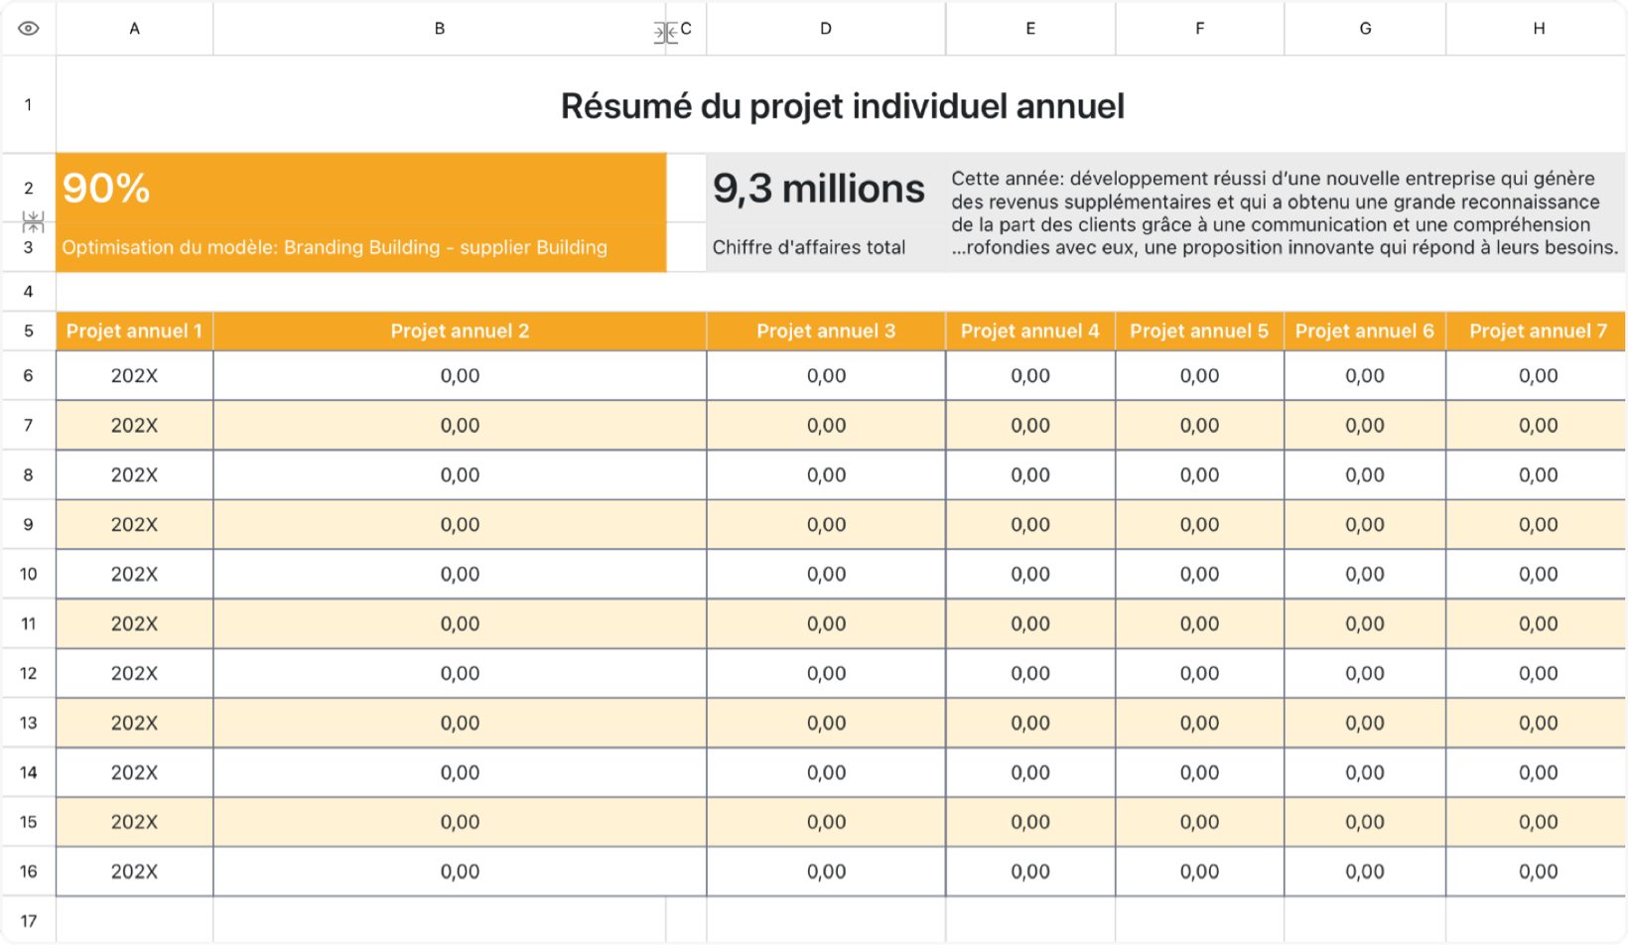Click the 0,00 cell in column F row 14
This screenshot has height=945, width=1628.
point(1199,773)
